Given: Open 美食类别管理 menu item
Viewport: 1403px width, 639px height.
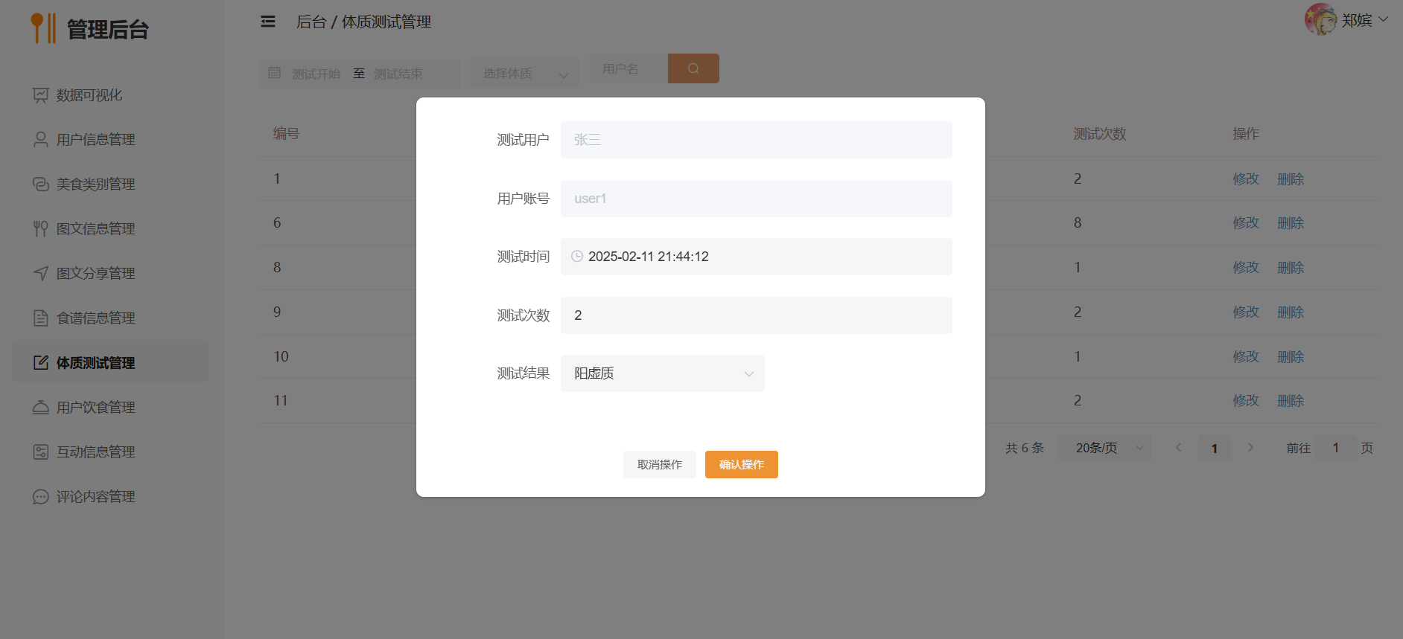Looking at the screenshot, I should (x=110, y=184).
